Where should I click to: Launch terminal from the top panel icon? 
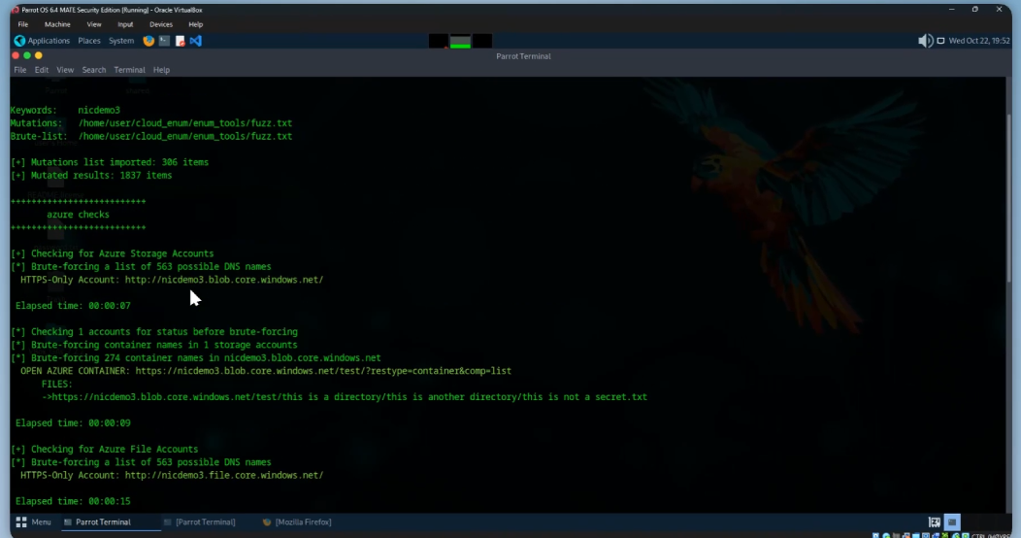point(164,41)
